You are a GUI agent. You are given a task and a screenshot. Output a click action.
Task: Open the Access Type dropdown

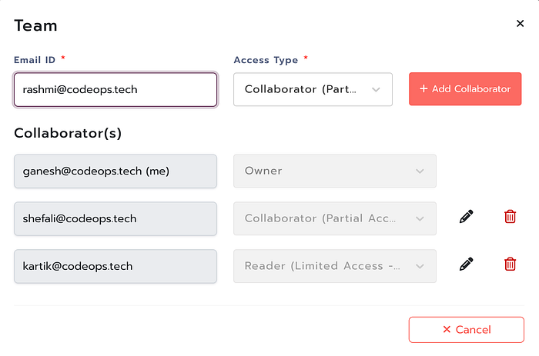pyautogui.click(x=313, y=89)
